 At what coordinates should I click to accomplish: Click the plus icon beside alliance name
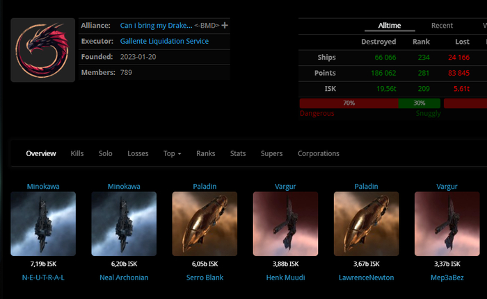click(x=225, y=26)
